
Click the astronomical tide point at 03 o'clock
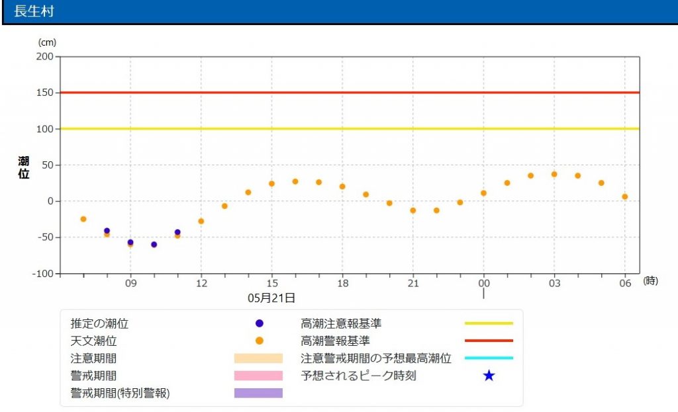pyautogui.click(x=554, y=174)
